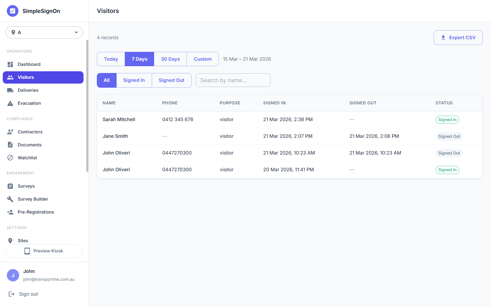
Task: Click the SimpleSignOn logo icon
Action: (13, 11)
